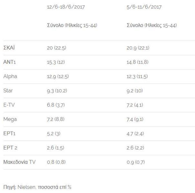Click the Alpha channel name
The height and width of the screenshot is (193, 195).
click(10, 76)
